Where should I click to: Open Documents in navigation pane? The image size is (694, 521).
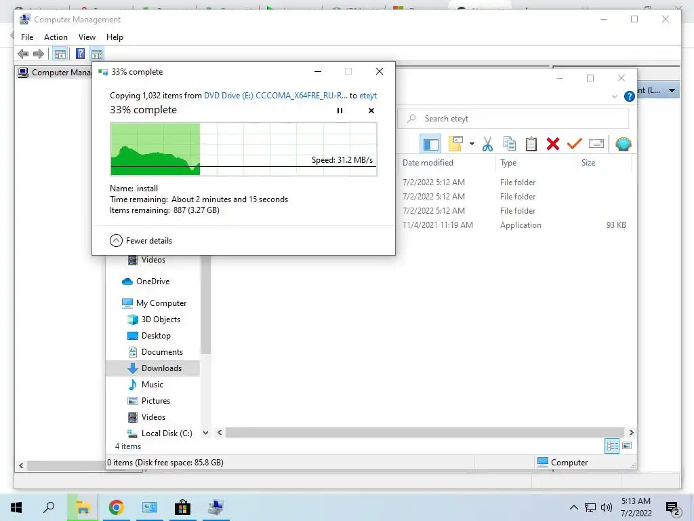click(162, 352)
